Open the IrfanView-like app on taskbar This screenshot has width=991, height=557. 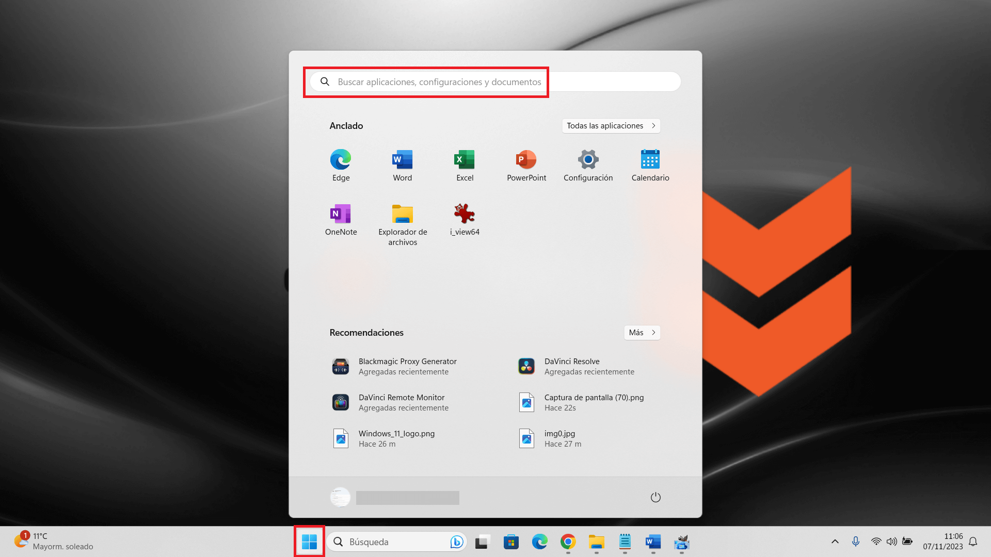tap(682, 542)
